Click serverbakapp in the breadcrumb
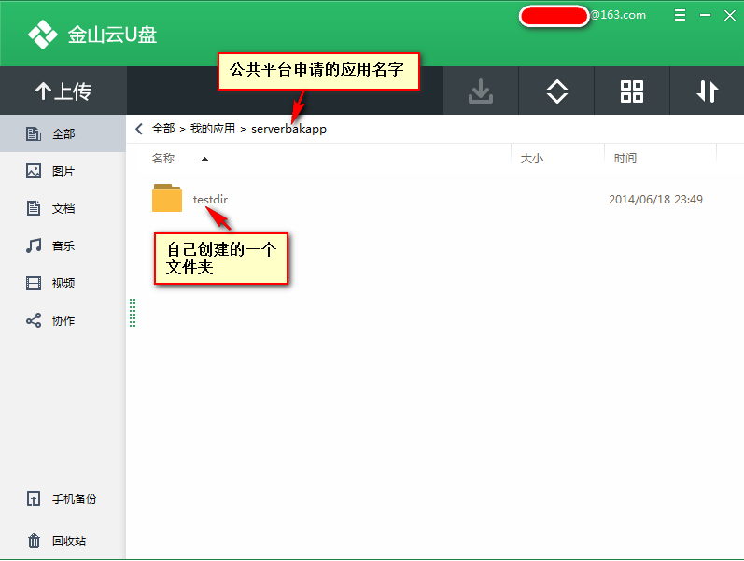This screenshot has width=744, height=561. pyautogui.click(x=288, y=129)
